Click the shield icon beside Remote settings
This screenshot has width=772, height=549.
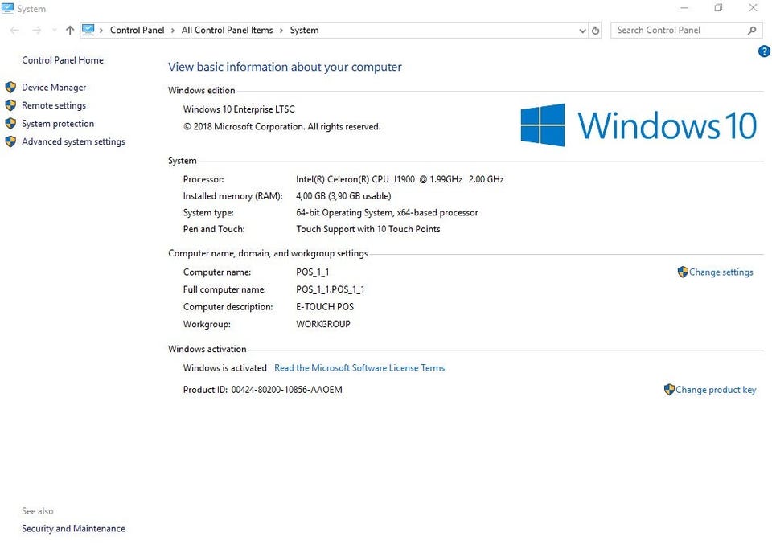(x=10, y=105)
